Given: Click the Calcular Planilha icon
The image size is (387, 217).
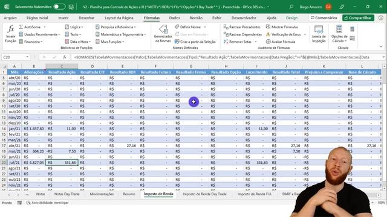Looking at the screenshot, I should click(352, 38).
